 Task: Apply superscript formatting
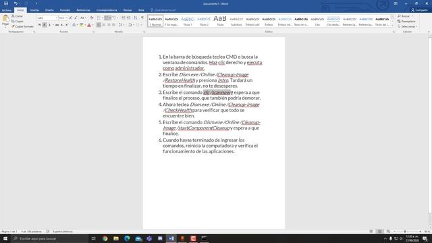click(67, 25)
